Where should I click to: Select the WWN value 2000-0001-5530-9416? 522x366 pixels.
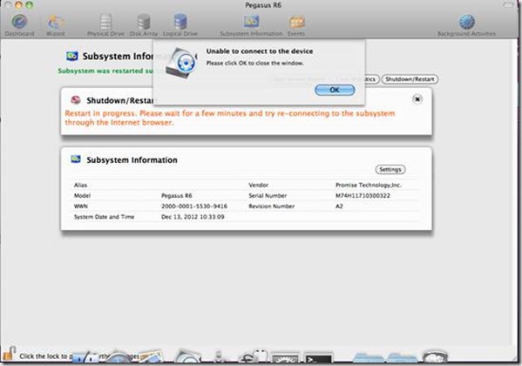click(194, 207)
